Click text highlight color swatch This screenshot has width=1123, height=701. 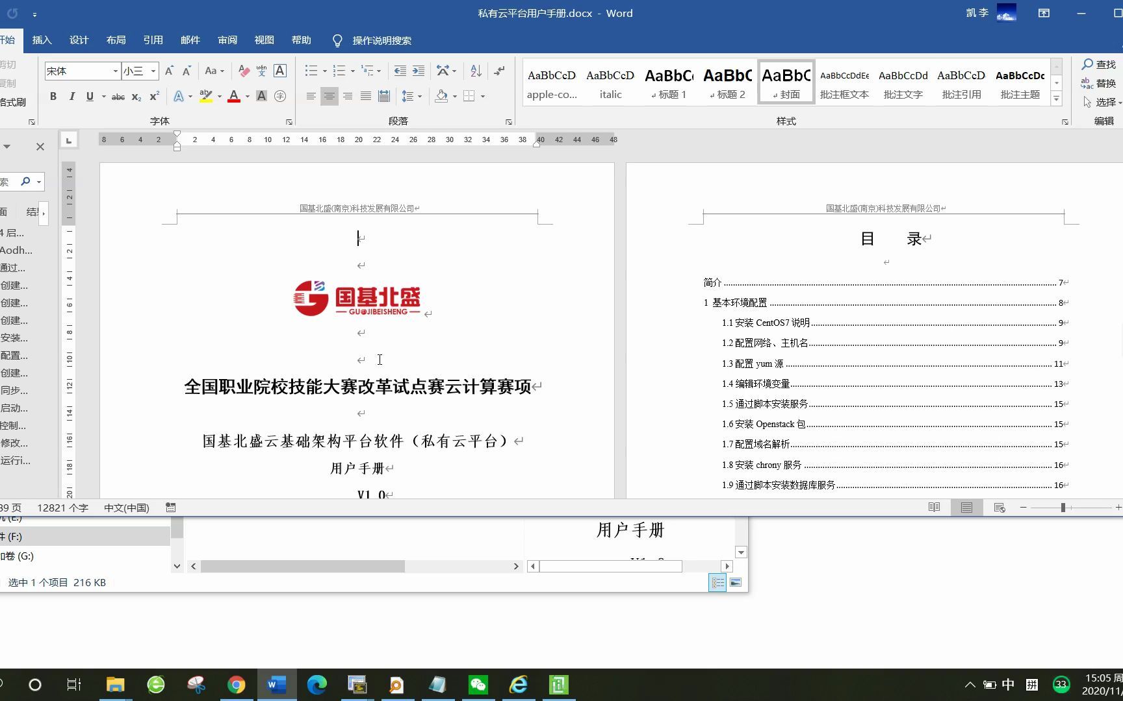point(206,96)
